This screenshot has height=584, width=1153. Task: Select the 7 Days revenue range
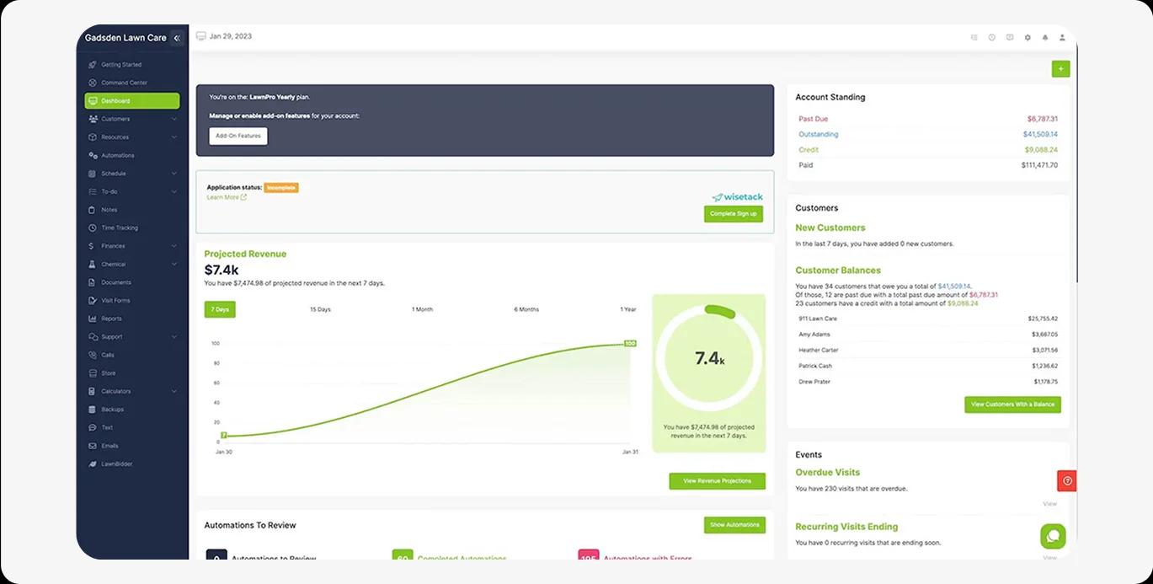(220, 309)
